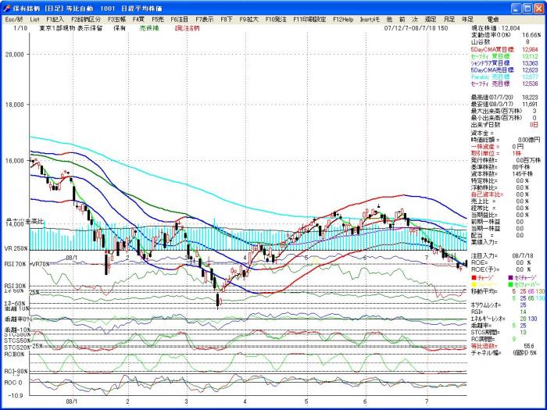Click the Esc/終 menu item
Viewport: 547px width, 410px height.
[x=14, y=20]
